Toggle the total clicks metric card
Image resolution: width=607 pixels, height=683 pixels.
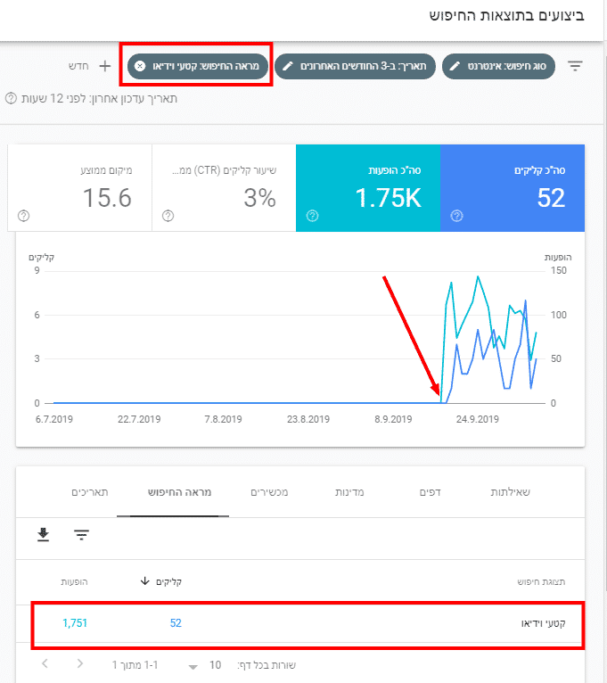pos(512,187)
